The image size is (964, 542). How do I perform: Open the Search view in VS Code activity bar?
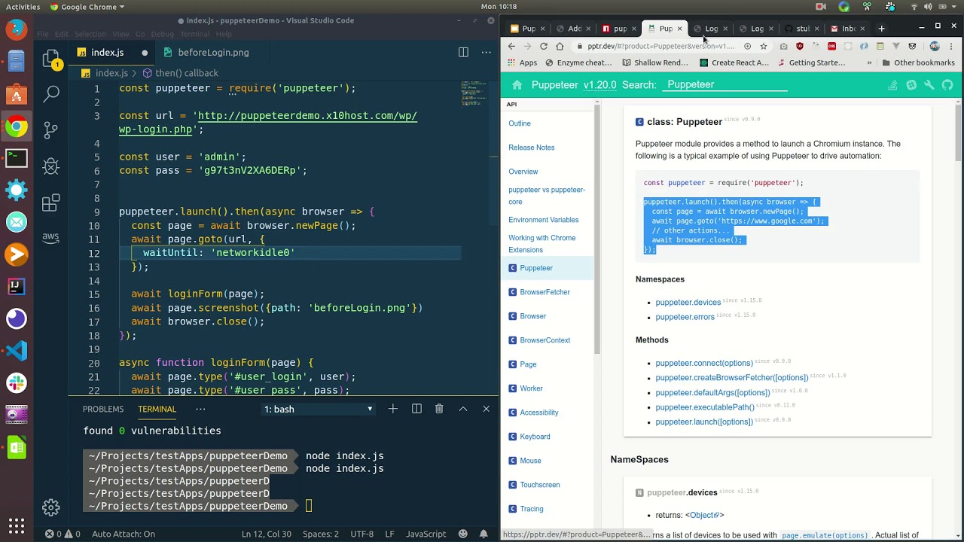pos(51,94)
